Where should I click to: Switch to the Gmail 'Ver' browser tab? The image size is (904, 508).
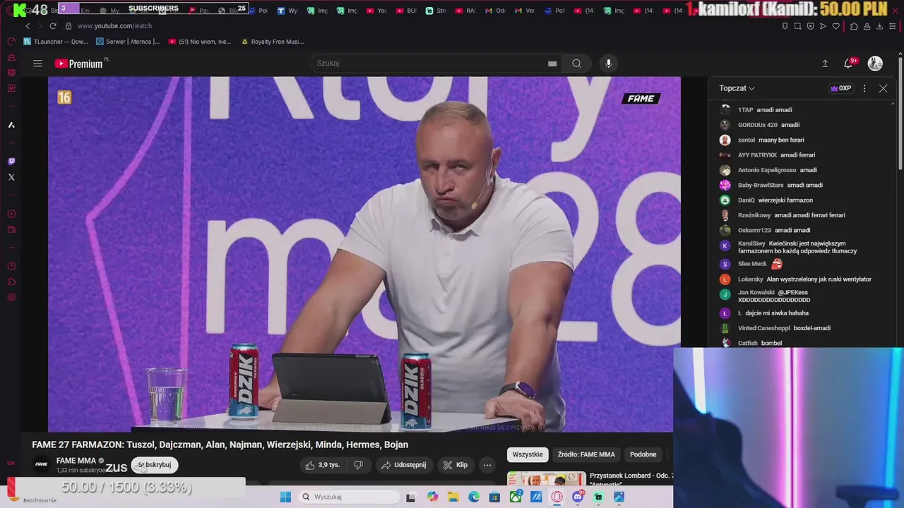[525, 11]
